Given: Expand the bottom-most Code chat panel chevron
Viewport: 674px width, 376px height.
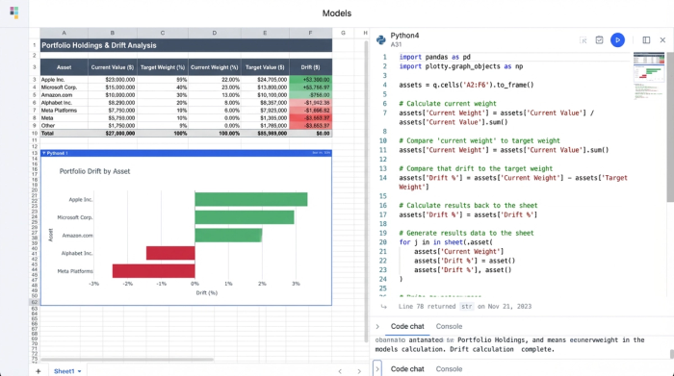Looking at the screenshot, I should pyautogui.click(x=377, y=368).
